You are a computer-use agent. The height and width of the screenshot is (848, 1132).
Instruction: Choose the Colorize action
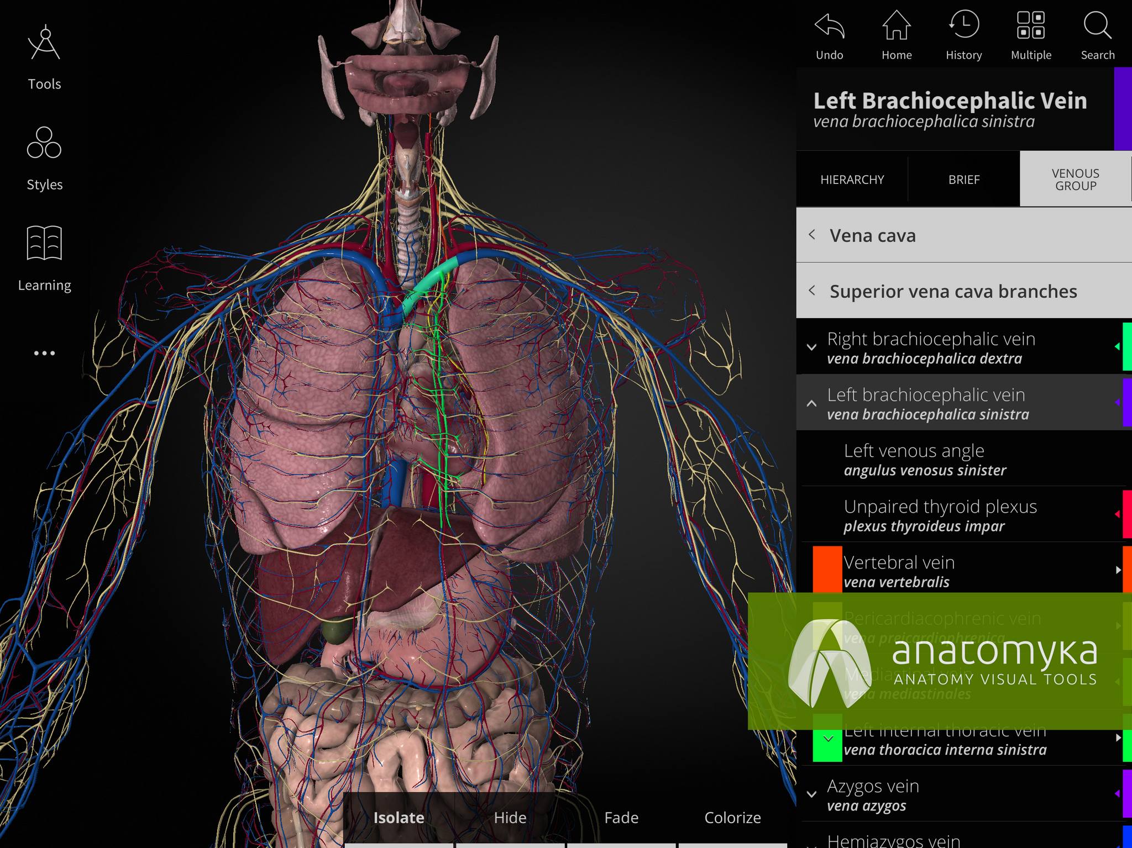coord(732,818)
